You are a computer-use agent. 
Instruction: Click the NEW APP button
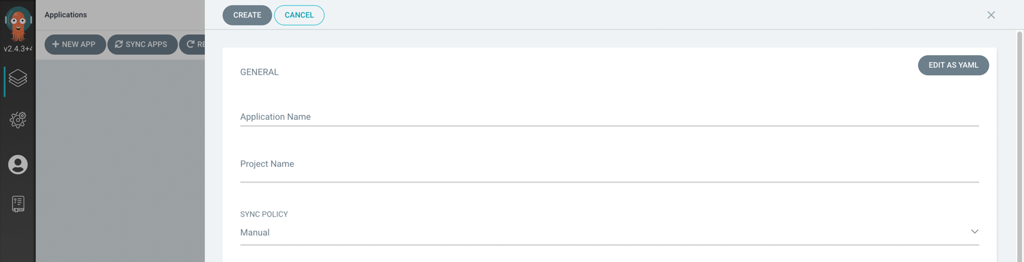pos(75,44)
